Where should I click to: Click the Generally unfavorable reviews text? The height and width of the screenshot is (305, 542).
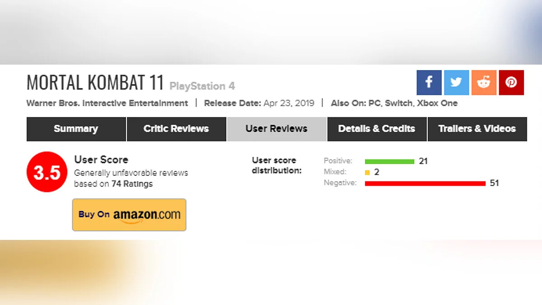tap(131, 173)
